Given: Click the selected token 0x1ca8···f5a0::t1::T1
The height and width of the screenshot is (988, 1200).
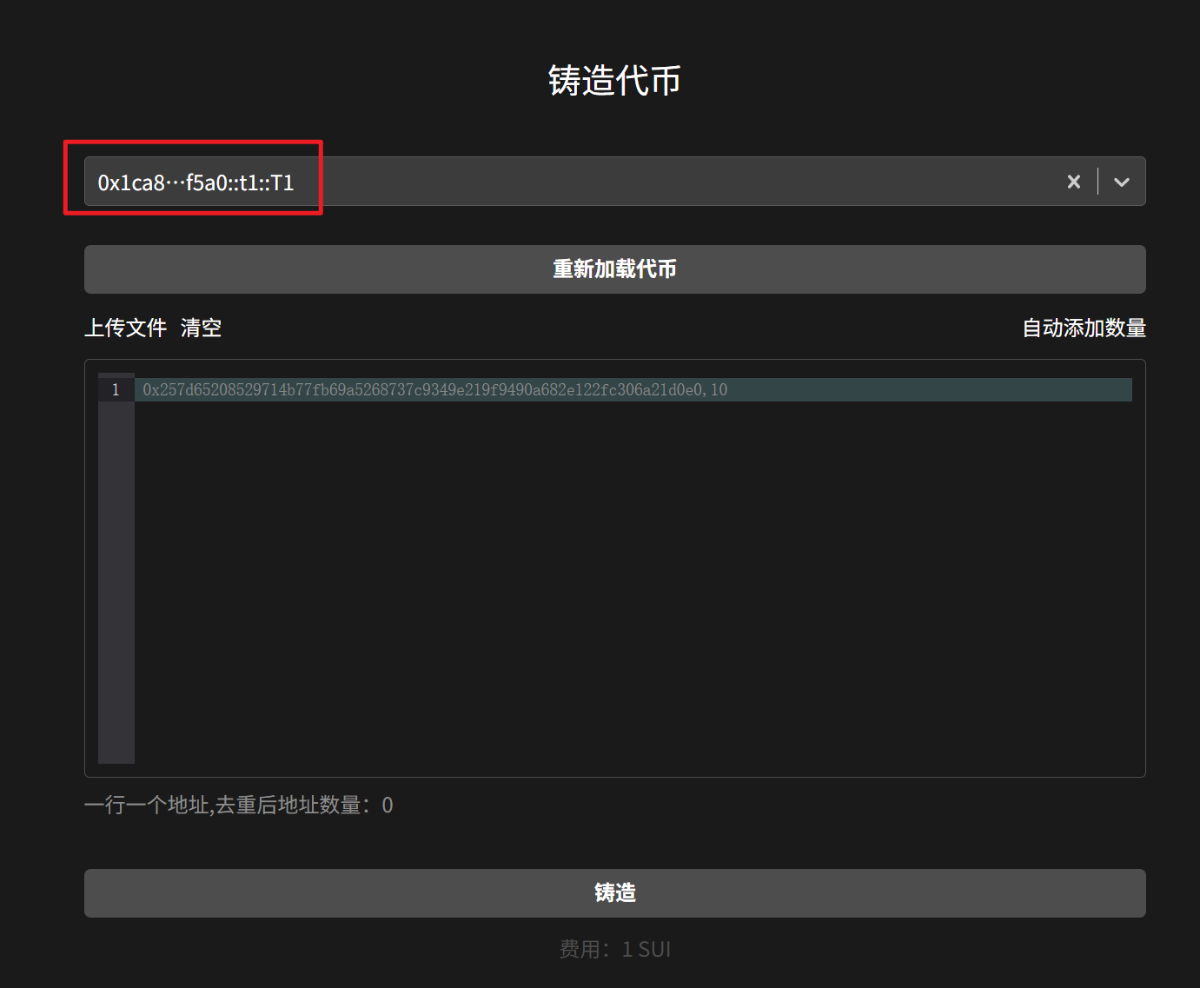Looking at the screenshot, I should (x=196, y=182).
